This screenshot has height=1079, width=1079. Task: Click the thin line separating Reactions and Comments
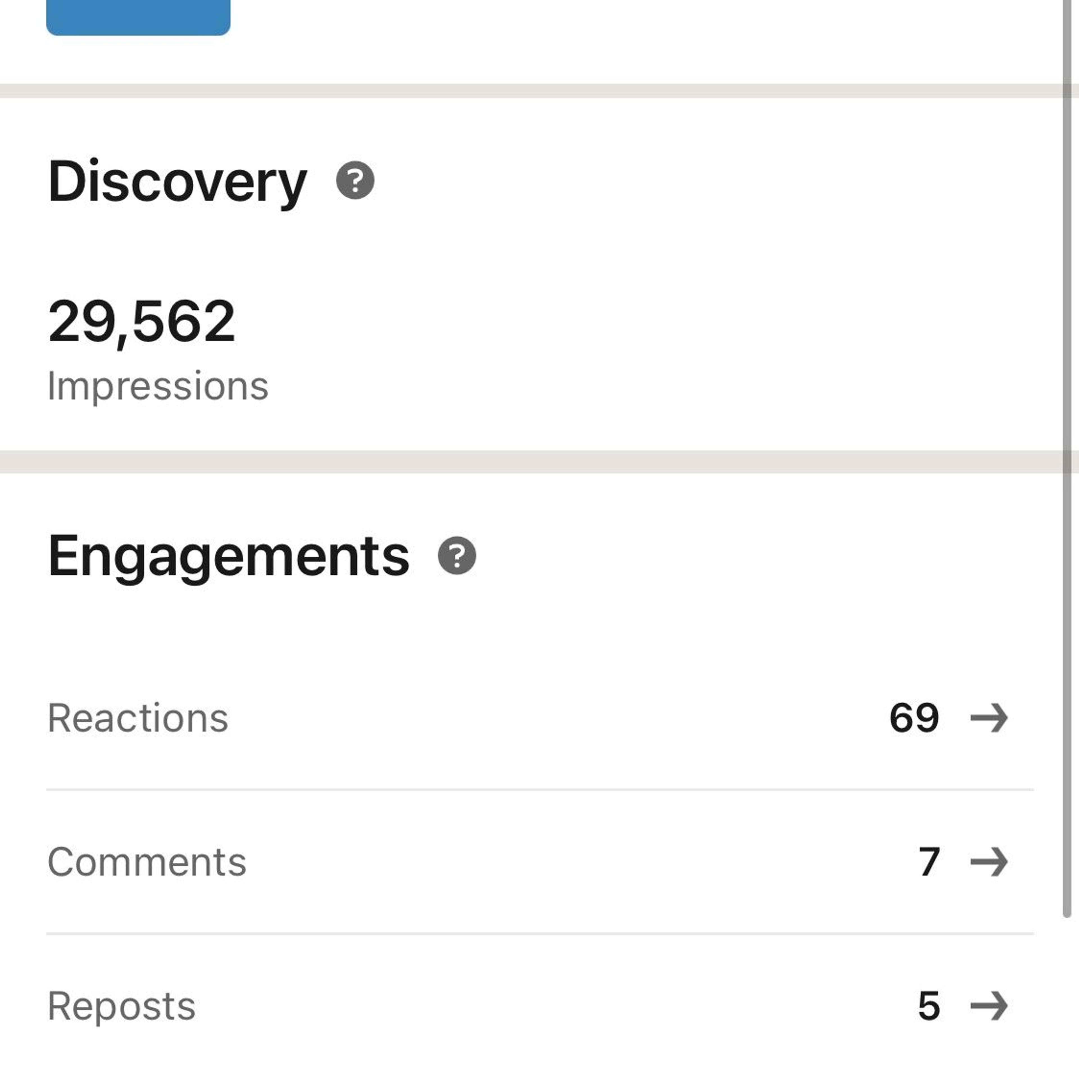pos(540,790)
